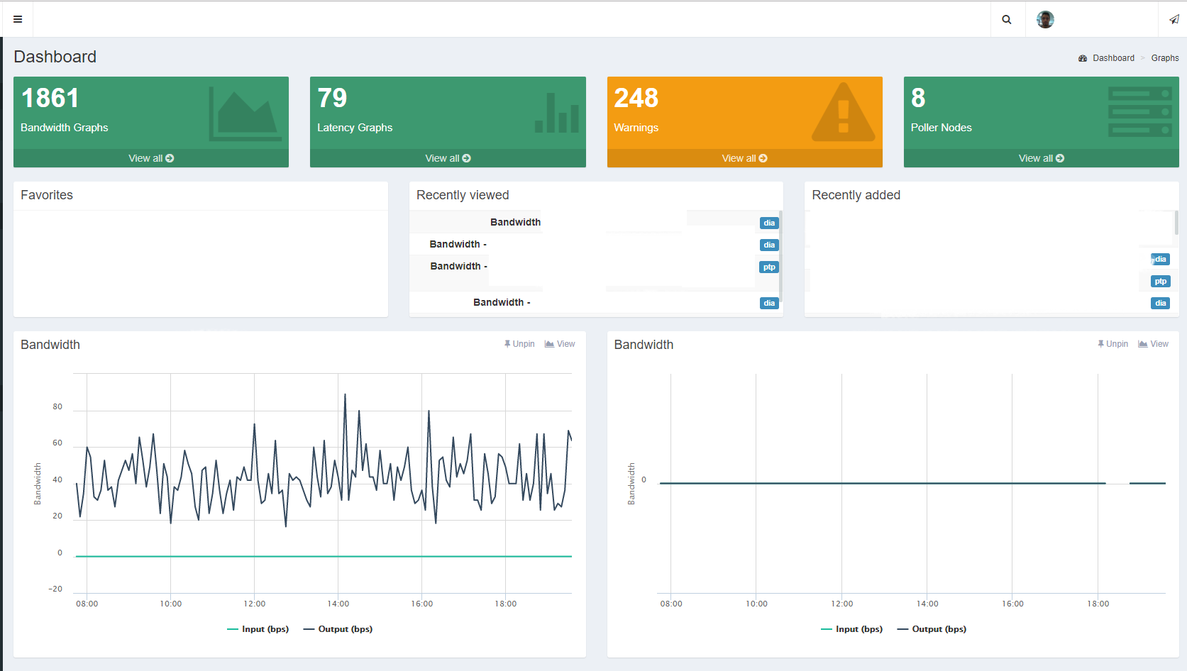
Task: Toggle Output (bps) legend on left graph
Action: tap(338, 629)
